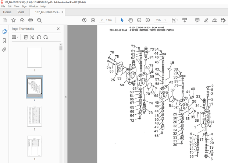The height and width of the screenshot is (163, 228).
Task: Zoom in with plus icon
Action: click(148, 20)
